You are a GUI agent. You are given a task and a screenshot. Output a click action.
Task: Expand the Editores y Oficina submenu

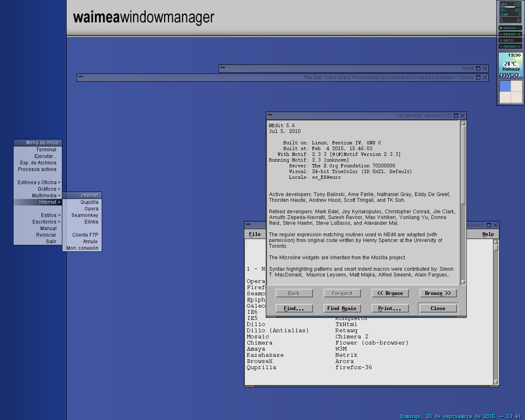(38, 183)
